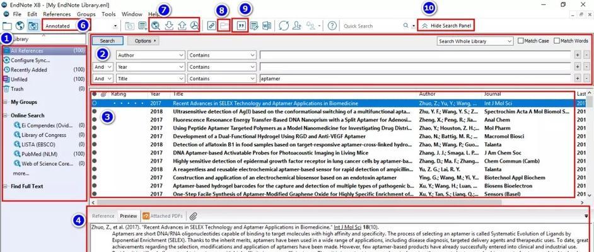This screenshot has height=252, width=594.
Task: Collapse the Find Full Text group
Action: point(5,186)
